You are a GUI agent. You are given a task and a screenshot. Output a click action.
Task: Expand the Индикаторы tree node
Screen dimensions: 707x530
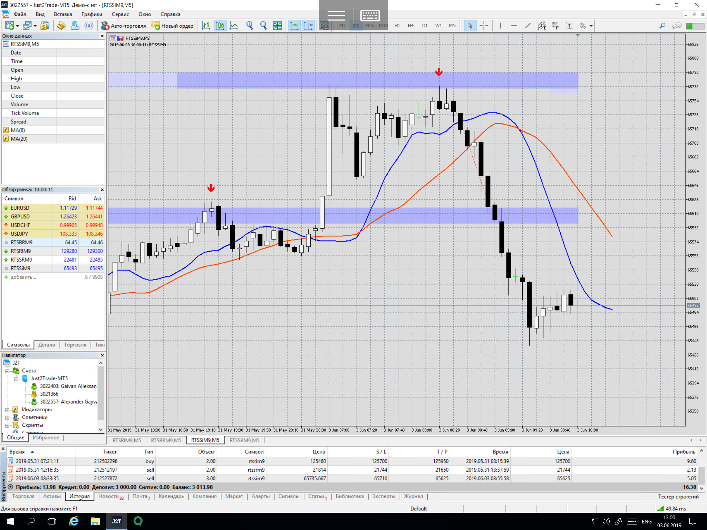[x=7, y=410]
